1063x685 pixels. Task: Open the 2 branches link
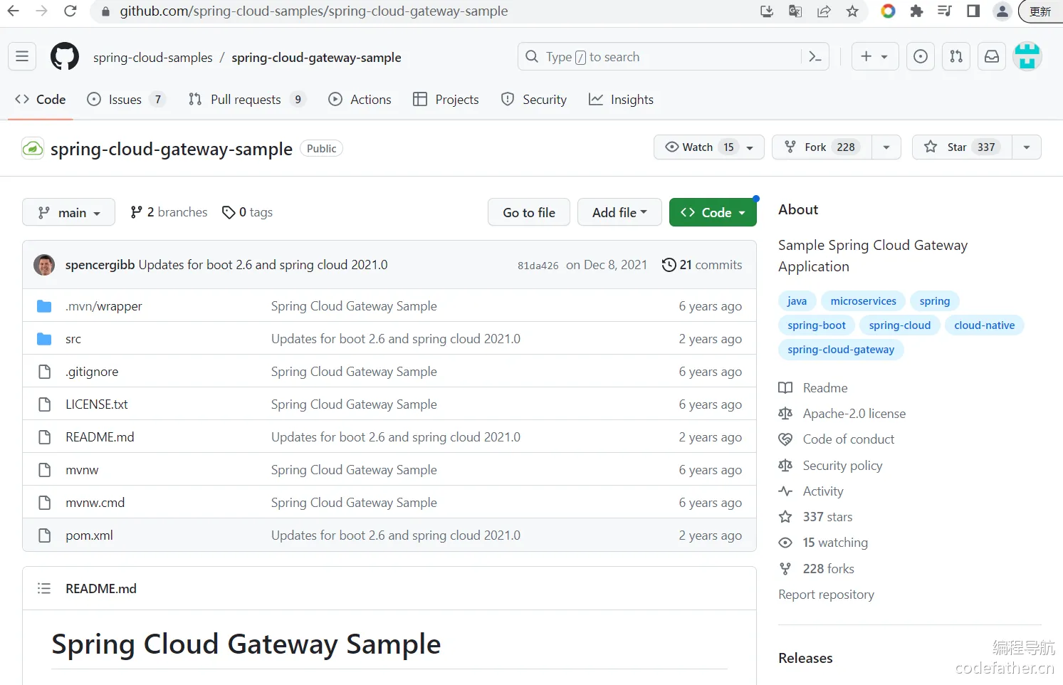pyautogui.click(x=169, y=212)
